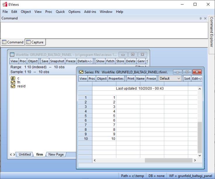Viewport: 215px width, 179px height.
Task: Click the Freeze button in series window
Action: click(151, 79)
